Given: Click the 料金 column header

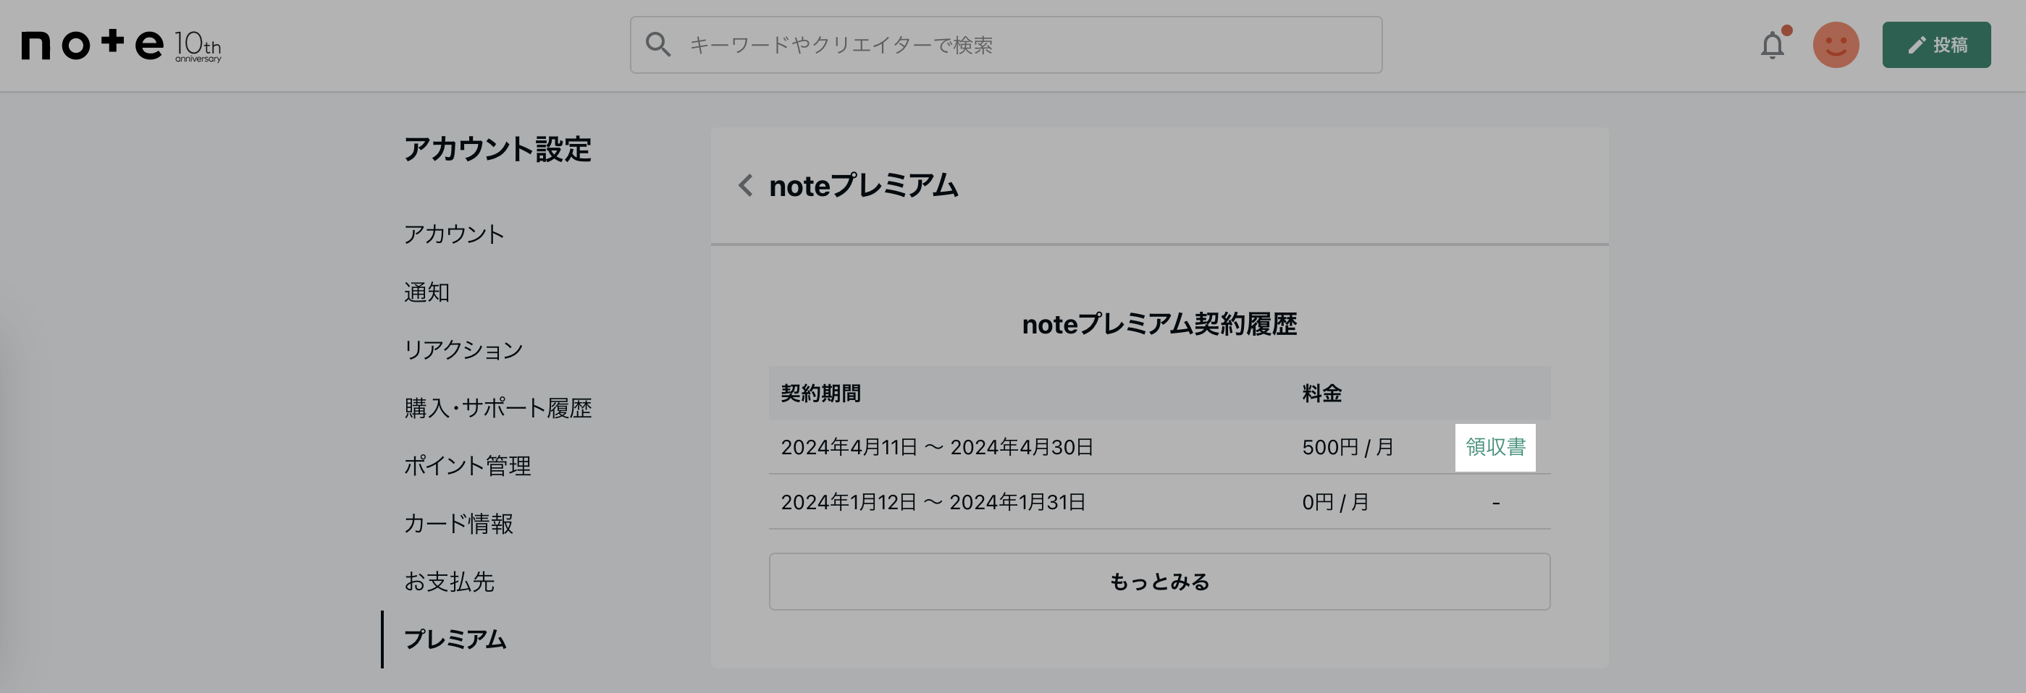Looking at the screenshot, I should (x=1321, y=393).
